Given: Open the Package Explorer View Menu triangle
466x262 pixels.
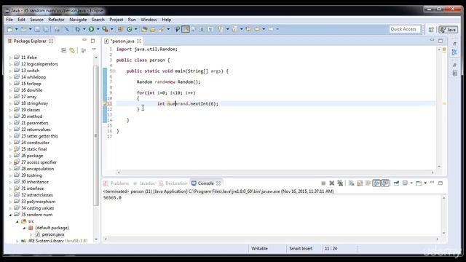Looking at the screenshot, I should 94,49.
